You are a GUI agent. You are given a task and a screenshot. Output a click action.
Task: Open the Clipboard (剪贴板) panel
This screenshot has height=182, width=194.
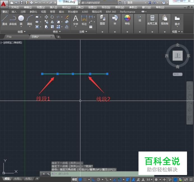click(165, 20)
